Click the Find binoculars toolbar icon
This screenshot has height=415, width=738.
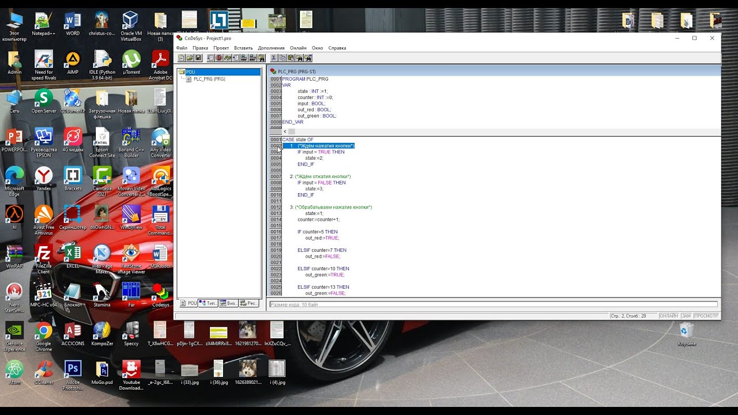(300, 58)
